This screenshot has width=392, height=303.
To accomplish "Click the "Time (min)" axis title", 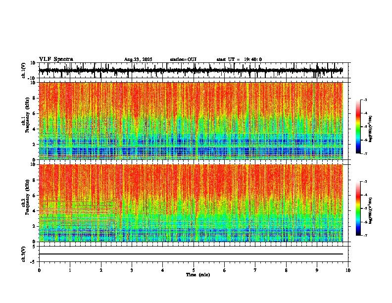I will click(198, 275).
